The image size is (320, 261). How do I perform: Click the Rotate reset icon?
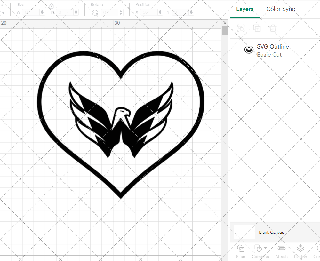pos(94,12)
